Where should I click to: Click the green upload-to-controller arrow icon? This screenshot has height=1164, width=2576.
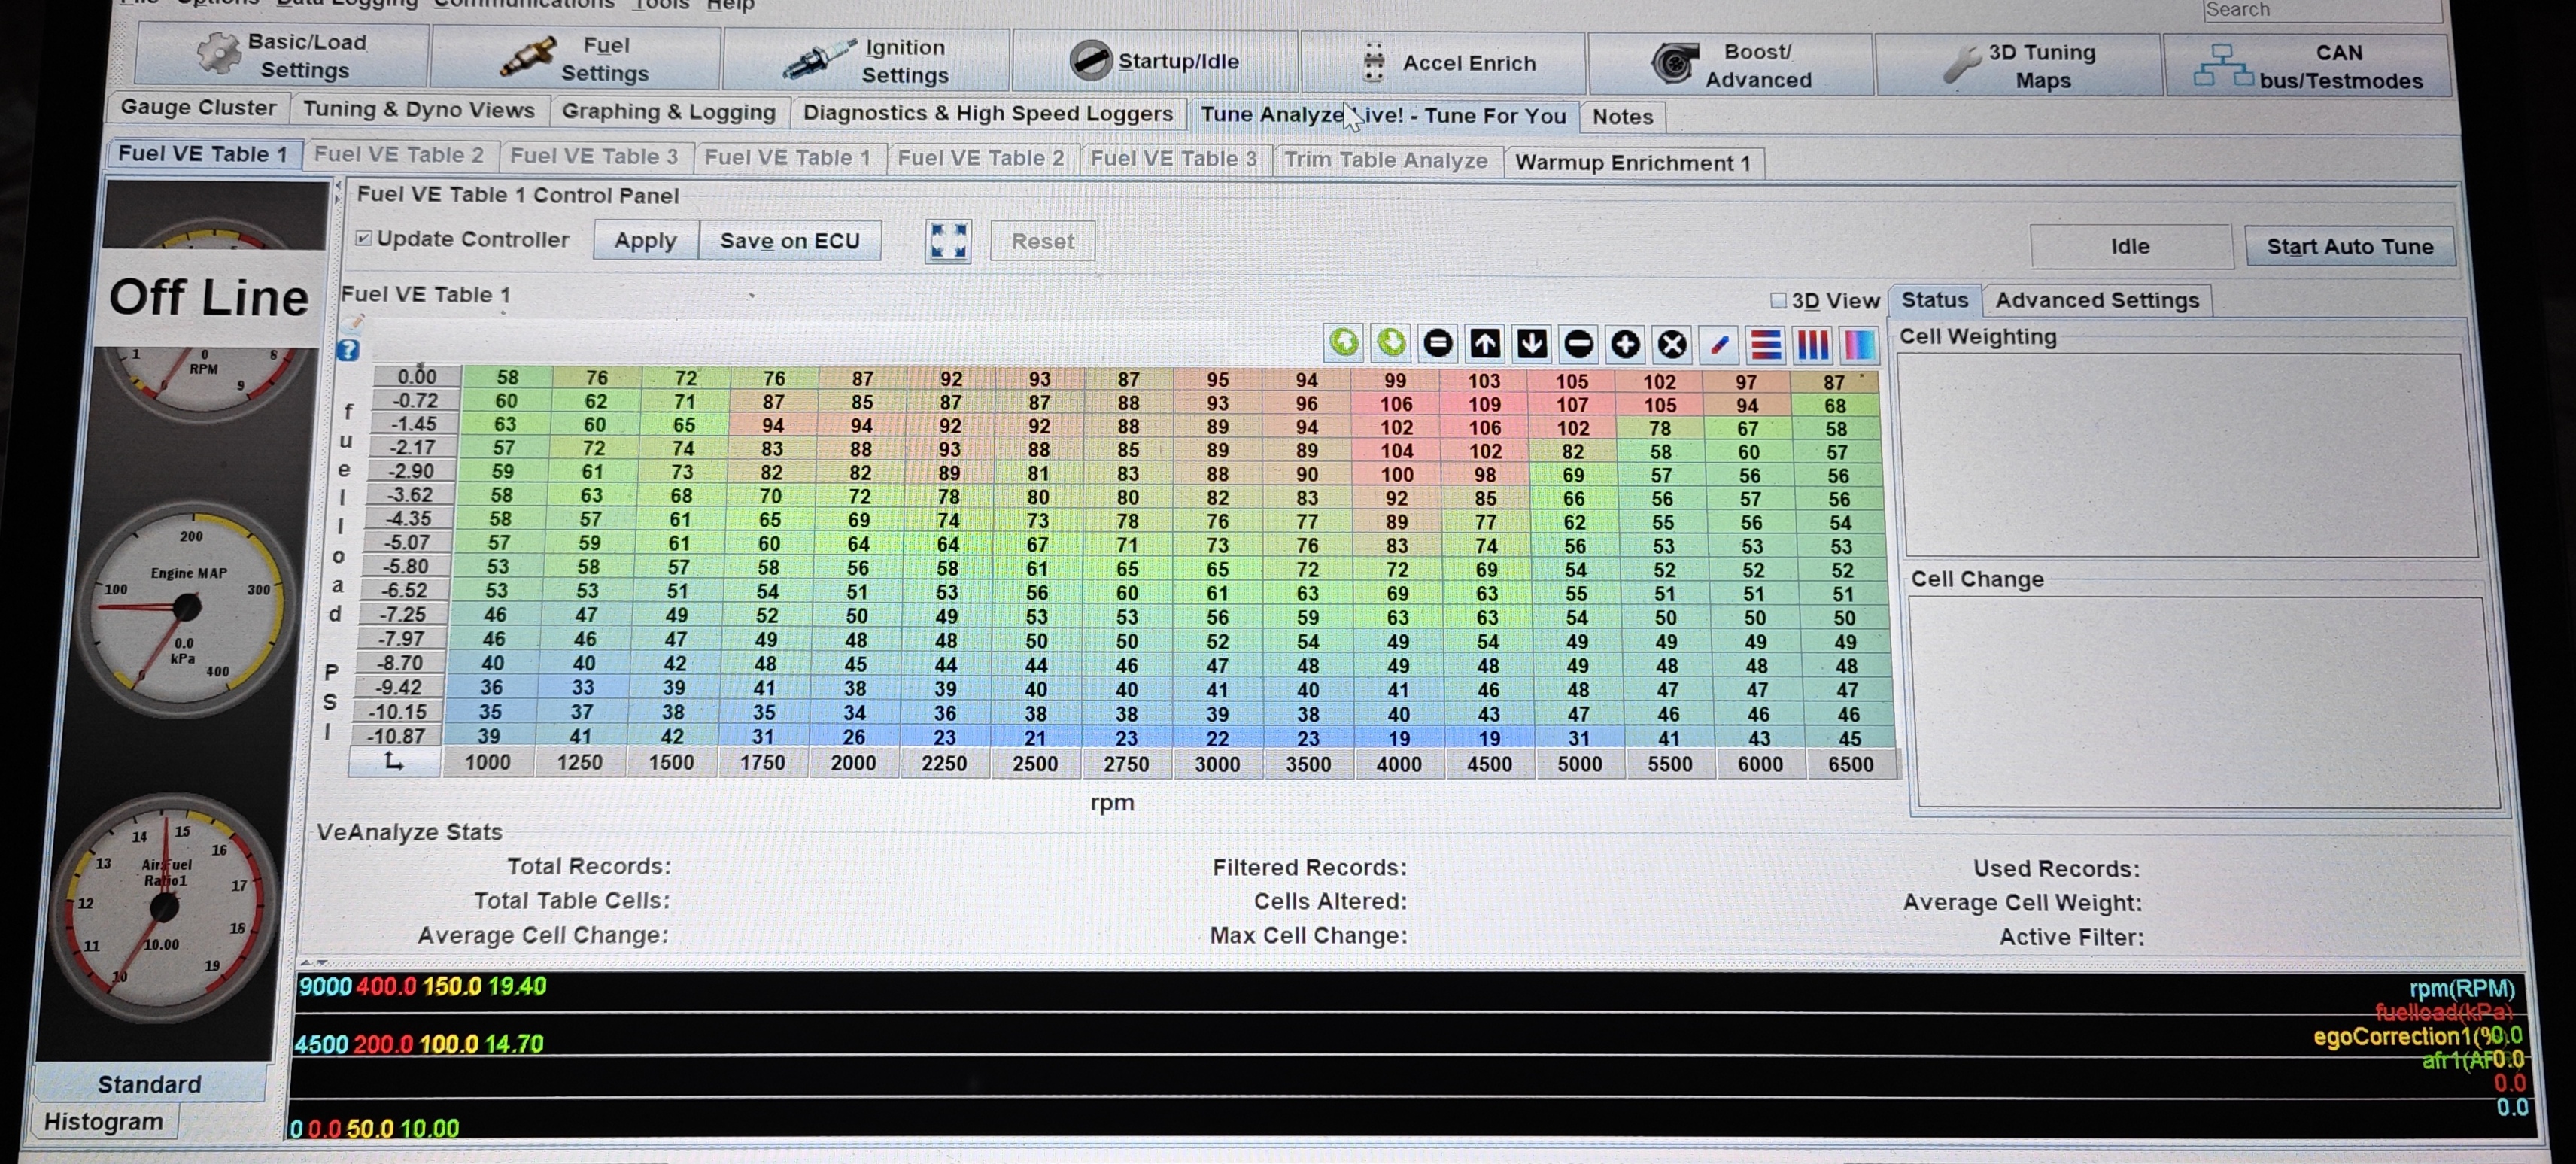click(1343, 343)
